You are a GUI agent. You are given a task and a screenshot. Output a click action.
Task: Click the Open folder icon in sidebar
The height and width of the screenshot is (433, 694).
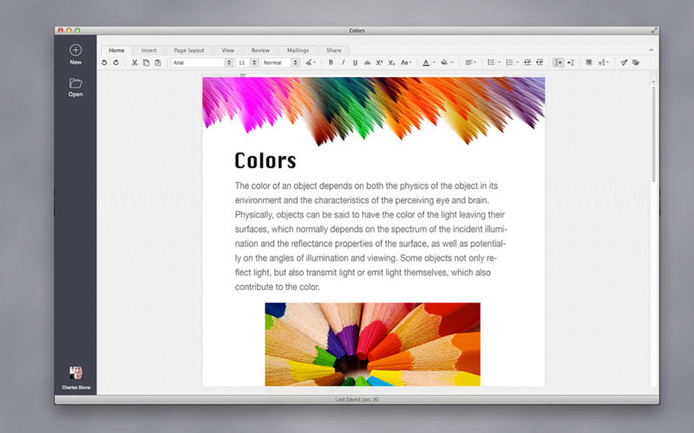pos(75,83)
